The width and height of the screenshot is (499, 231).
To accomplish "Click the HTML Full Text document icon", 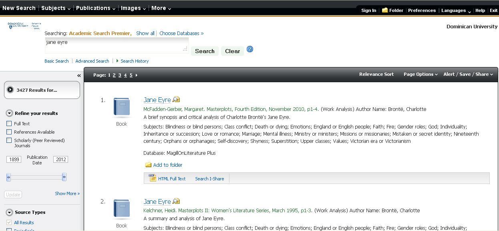I will tap(152, 178).
